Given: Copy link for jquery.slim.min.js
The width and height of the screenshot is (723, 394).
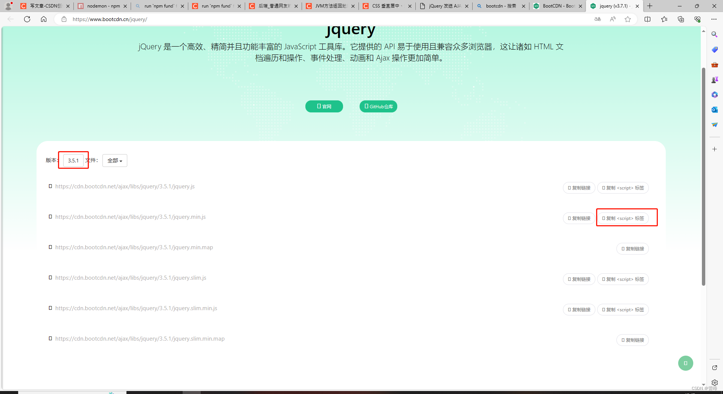Looking at the screenshot, I should point(579,310).
